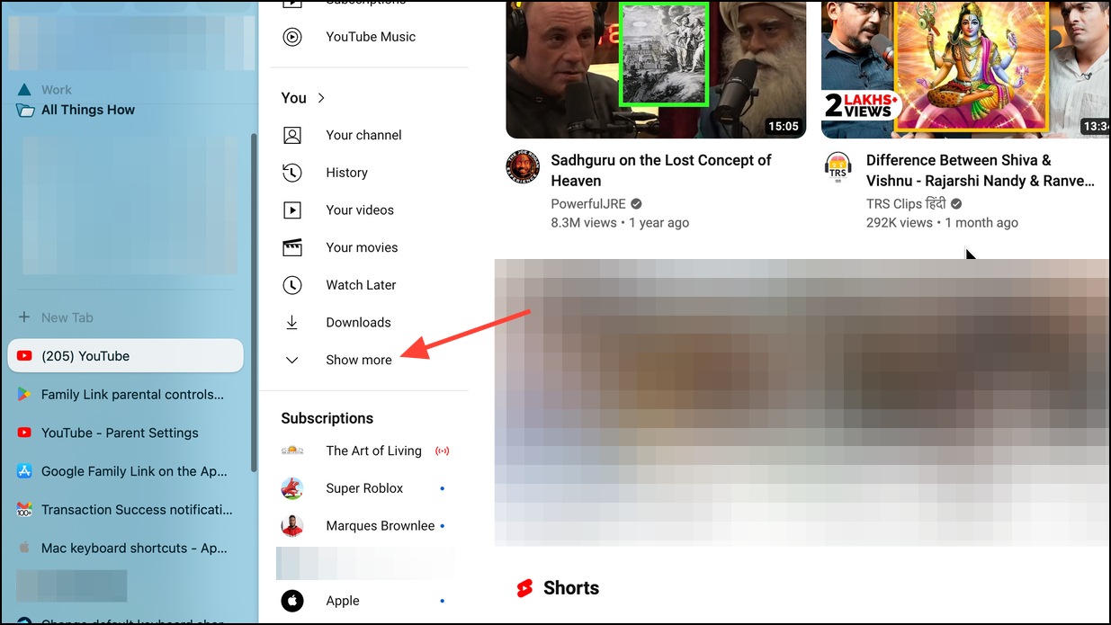Open New Tab in sidebar

[x=67, y=317]
